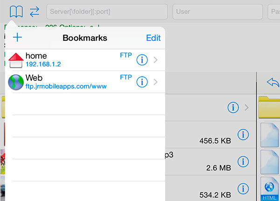This screenshot has width=280, height=201.
Task: Open folder row via gray chevron
Action: [247, 108]
